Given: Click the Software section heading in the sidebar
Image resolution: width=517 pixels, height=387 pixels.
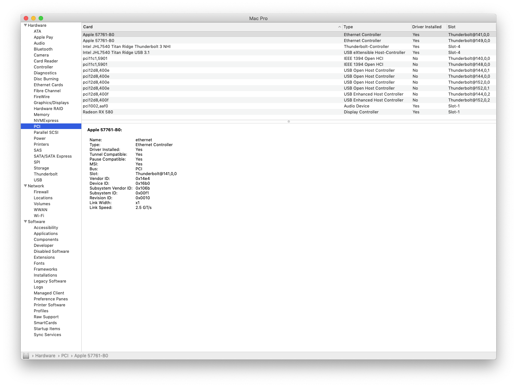Looking at the screenshot, I should tap(36, 222).
